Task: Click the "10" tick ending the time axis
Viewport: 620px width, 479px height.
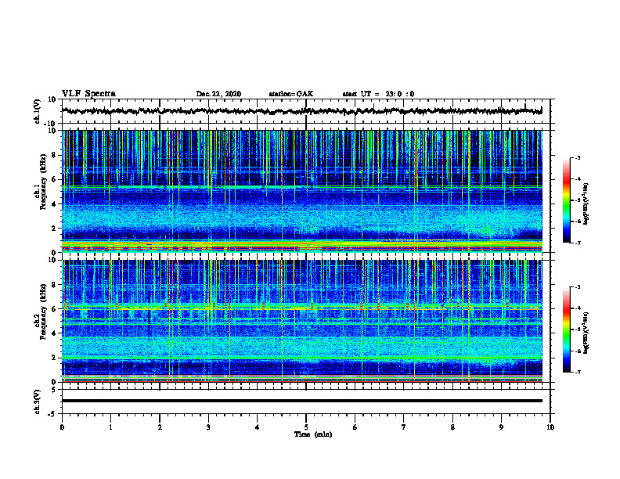Action: point(550,427)
